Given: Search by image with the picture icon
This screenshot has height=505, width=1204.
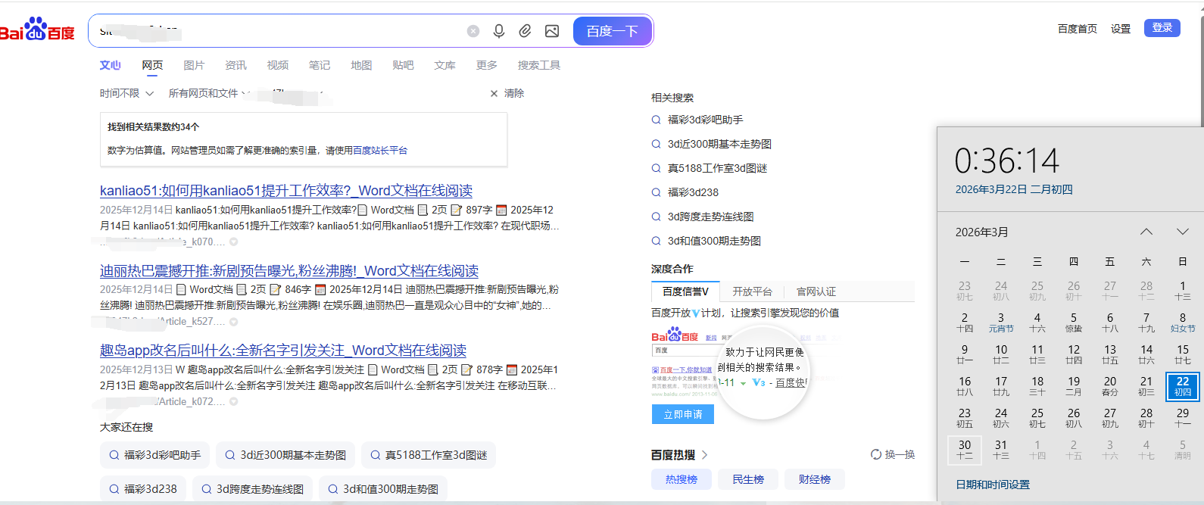Looking at the screenshot, I should click(552, 31).
